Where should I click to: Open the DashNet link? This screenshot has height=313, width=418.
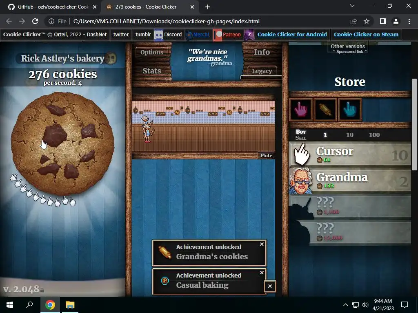(x=96, y=35)
